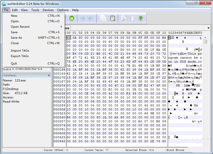Click hex byte 5A in first row

pos(75,38)
